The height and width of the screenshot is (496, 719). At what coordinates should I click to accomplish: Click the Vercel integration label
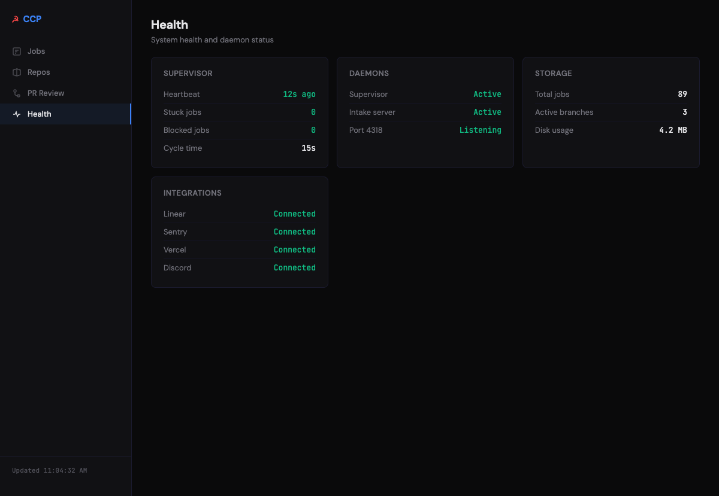(x=175, y=250)
